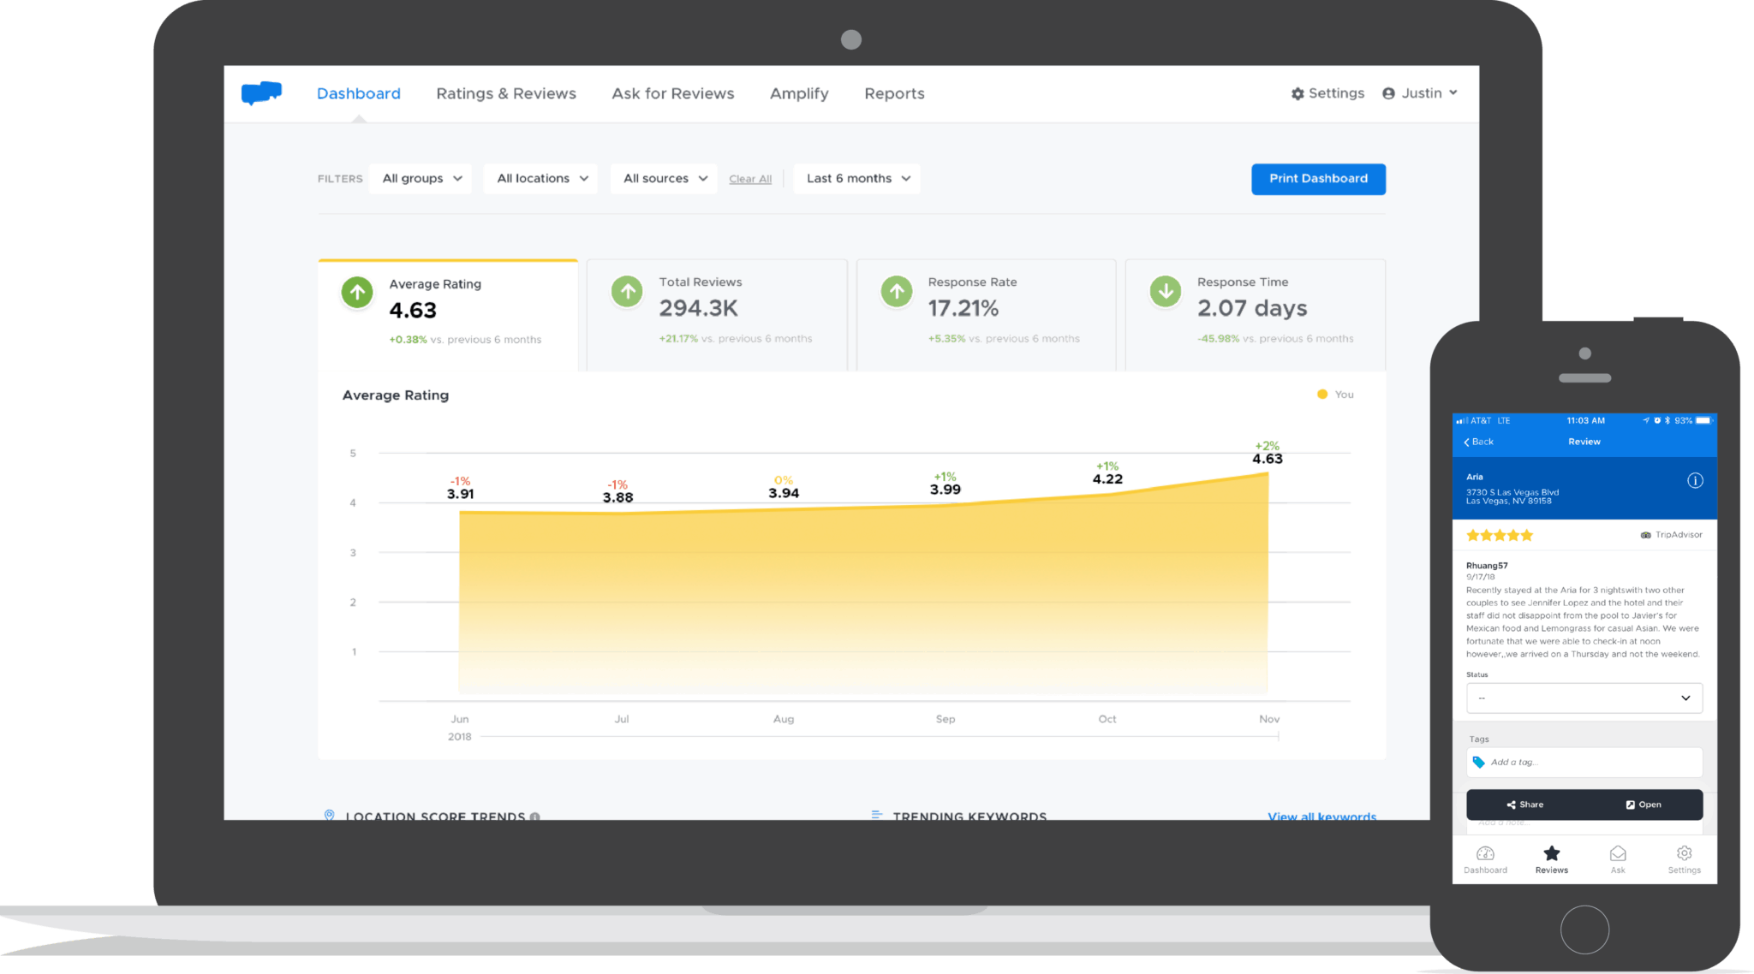Click the Total Reviews up-arrow icon

[627, 292]
